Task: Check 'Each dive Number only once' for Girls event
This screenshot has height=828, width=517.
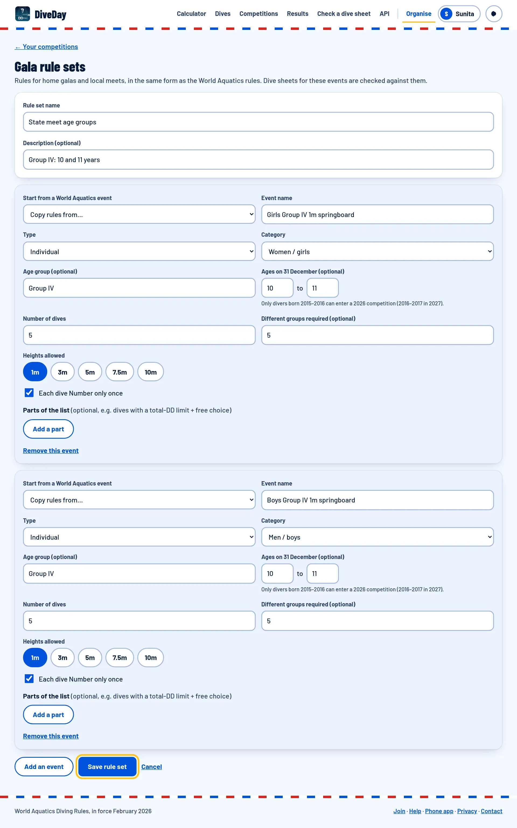Action: pyautogui.click(x=29, y=393)
